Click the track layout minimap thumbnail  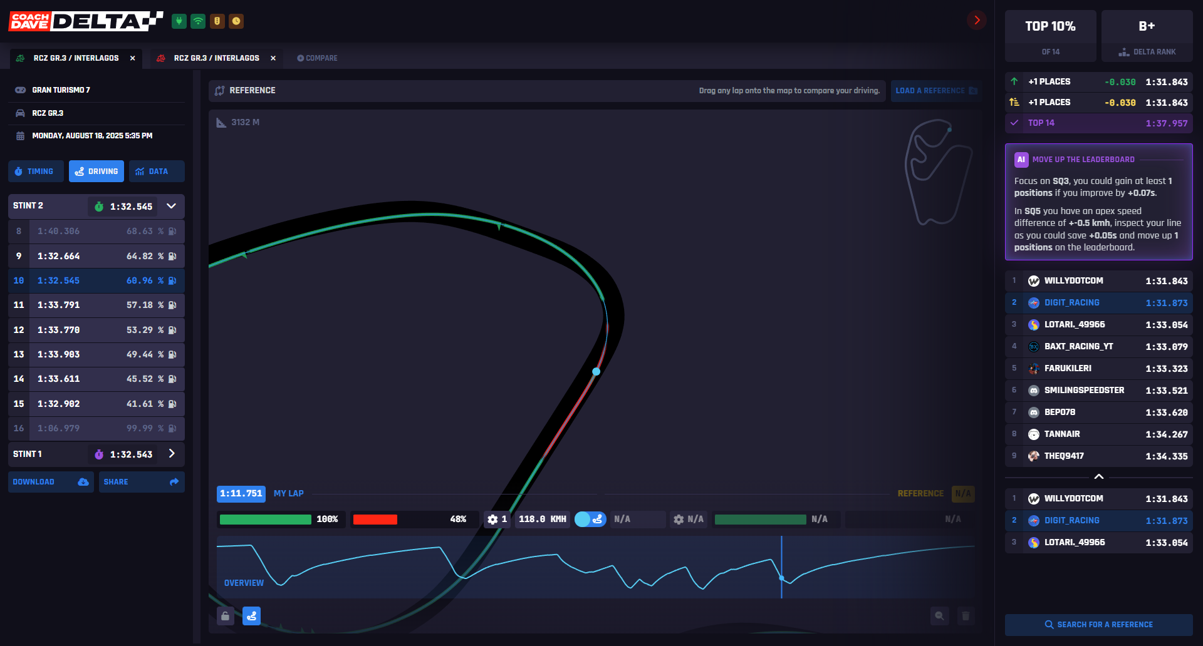[938, 172]
